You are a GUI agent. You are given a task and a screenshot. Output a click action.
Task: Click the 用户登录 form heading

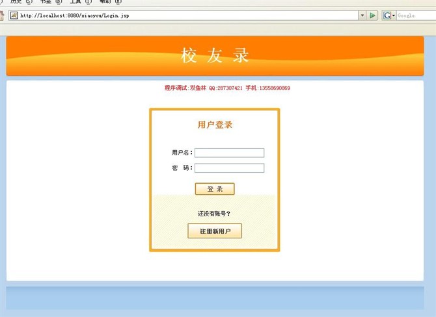[x=215, y=125]
